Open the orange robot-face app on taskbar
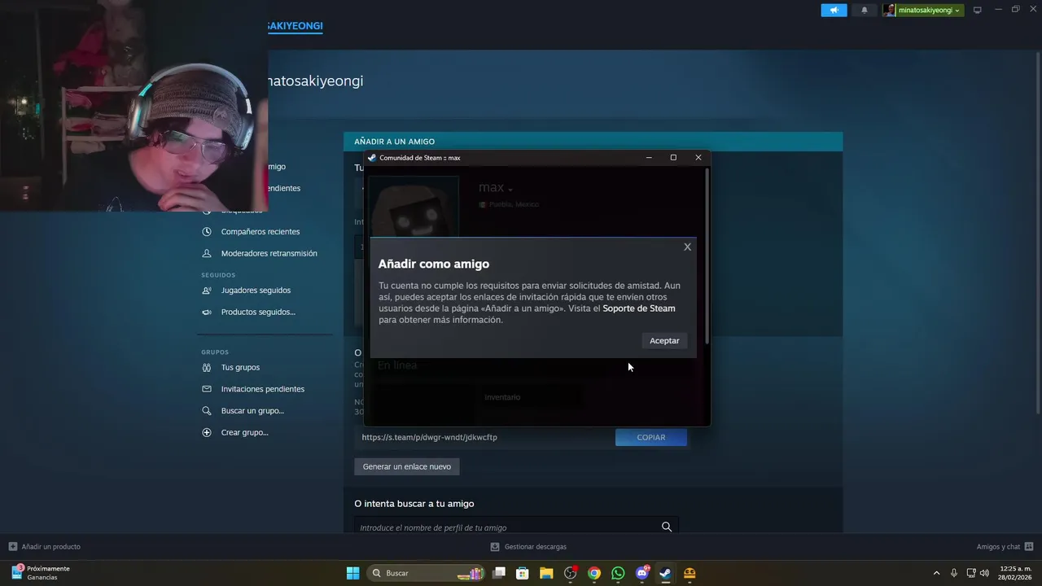Image resolution: width=1042 pixels, height=586 pixels. pyautogui.click(x=690, y=573)
